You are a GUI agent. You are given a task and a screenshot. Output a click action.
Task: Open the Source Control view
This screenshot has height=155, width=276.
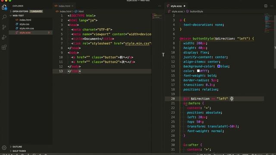pos(4,27)
